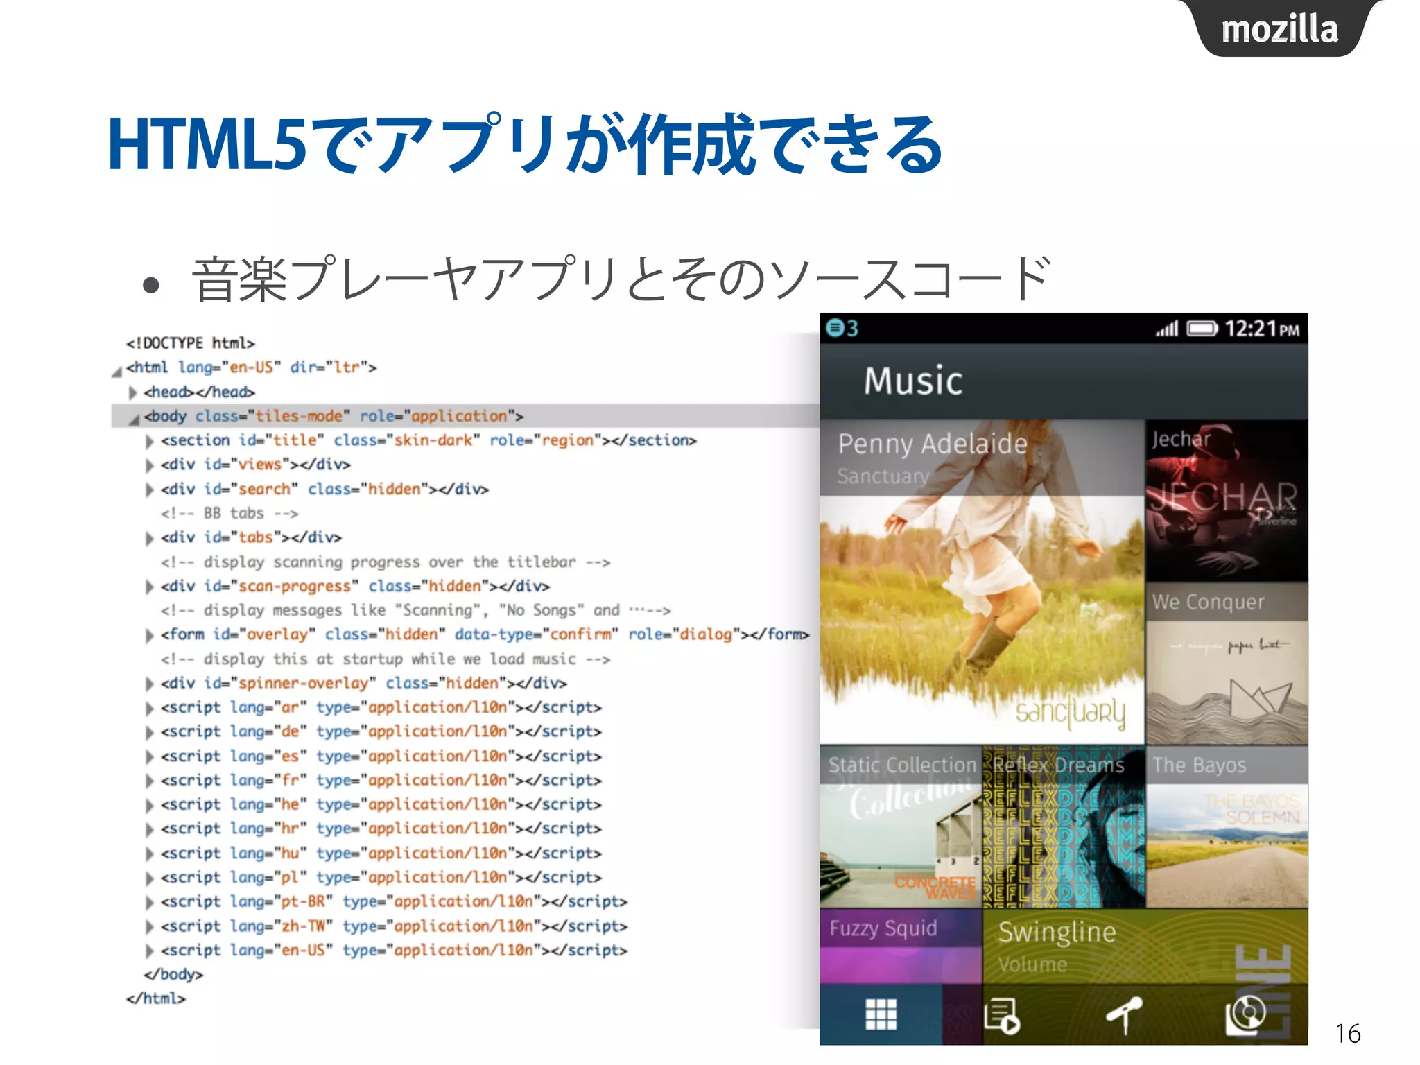Screen dimensions: 1420x1065
Task: Open the albums disc tab icon
Action: (1245, 1015)
